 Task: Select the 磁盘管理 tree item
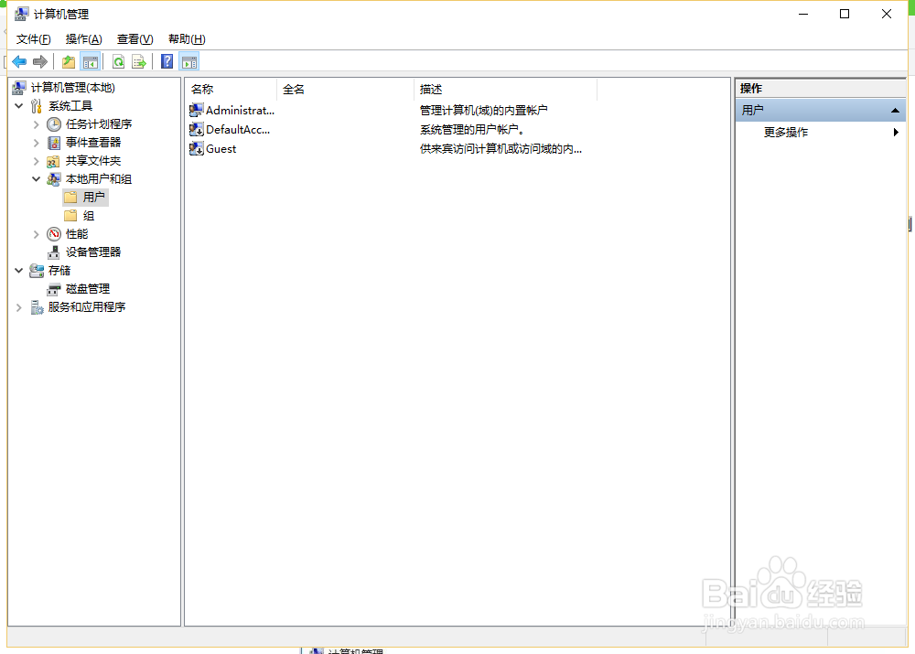pyautogui.click(x=87, y=288)
